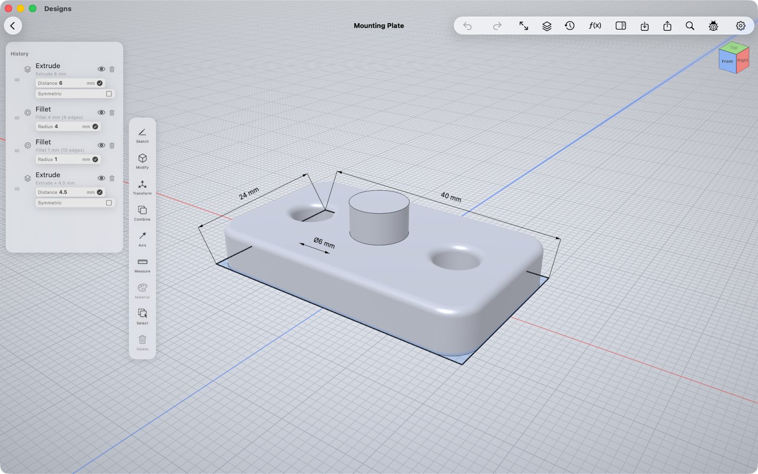758x474 pixels.
Task: Click the import download icon
Action: 644,26
